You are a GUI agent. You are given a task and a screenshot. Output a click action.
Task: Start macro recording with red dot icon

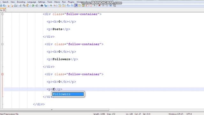pyautogui.click(x=99, y=5)
